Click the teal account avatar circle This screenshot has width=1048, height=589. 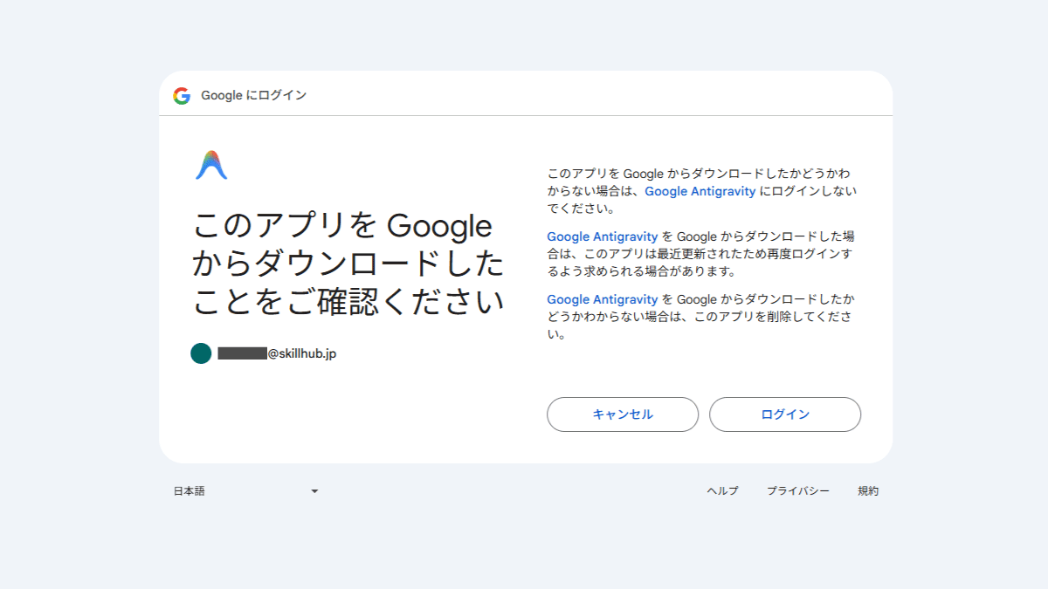click(x=201, y=353)
